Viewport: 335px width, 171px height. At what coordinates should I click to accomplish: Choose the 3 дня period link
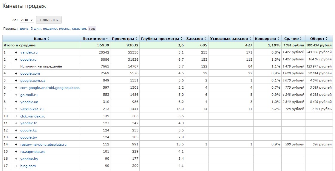(35, 29)
